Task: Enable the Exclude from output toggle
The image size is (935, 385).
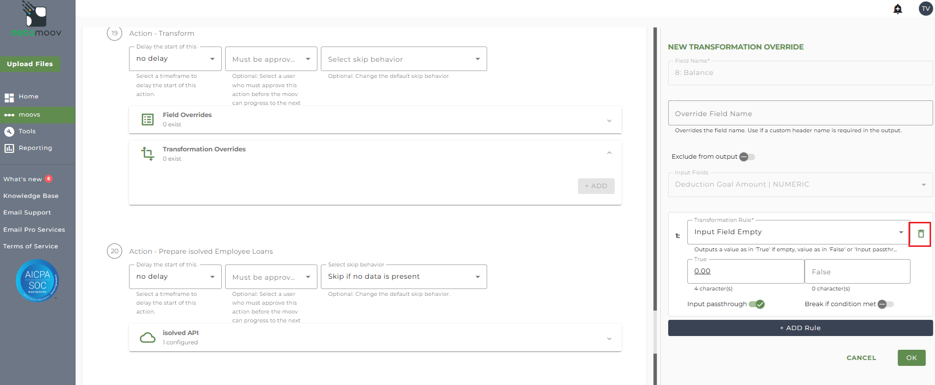Action: click(x=747, y=157)
